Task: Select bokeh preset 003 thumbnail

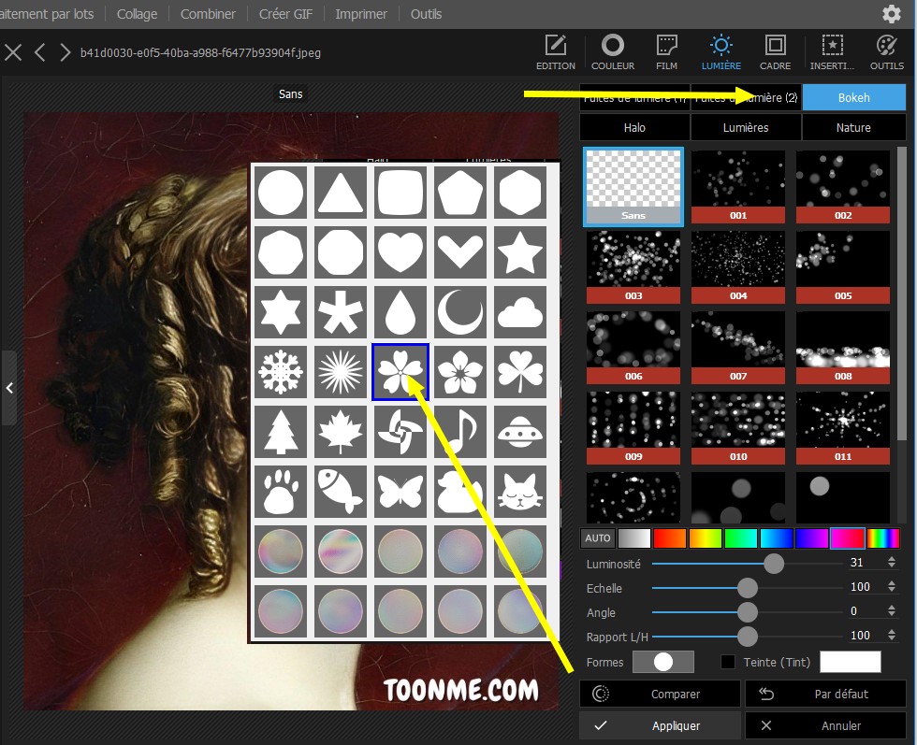Action: tap(633, 267)
